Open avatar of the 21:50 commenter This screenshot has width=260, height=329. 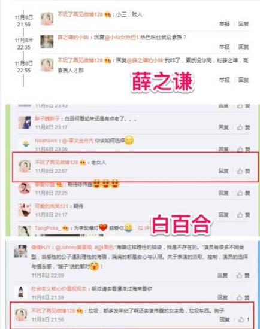tap(47, 19)
